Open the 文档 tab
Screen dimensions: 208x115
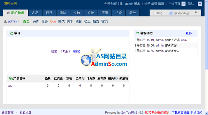pos(77,13)
